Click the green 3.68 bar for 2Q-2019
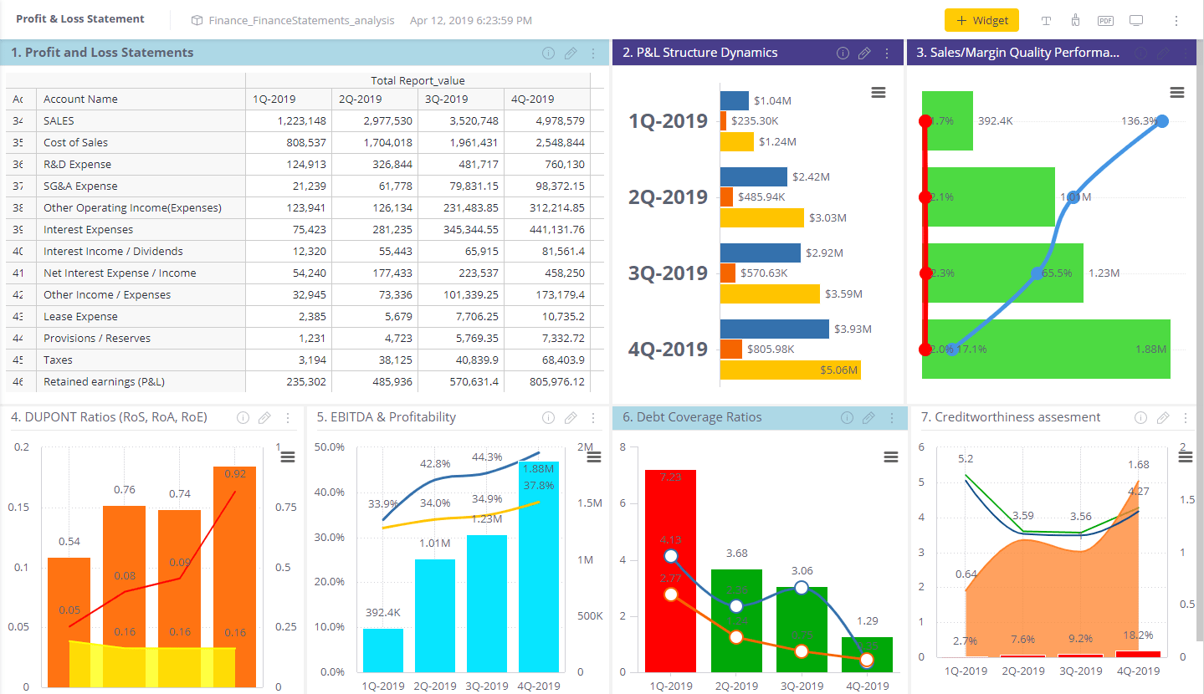This screenshot has height=694, width=1204. (736, 620)
